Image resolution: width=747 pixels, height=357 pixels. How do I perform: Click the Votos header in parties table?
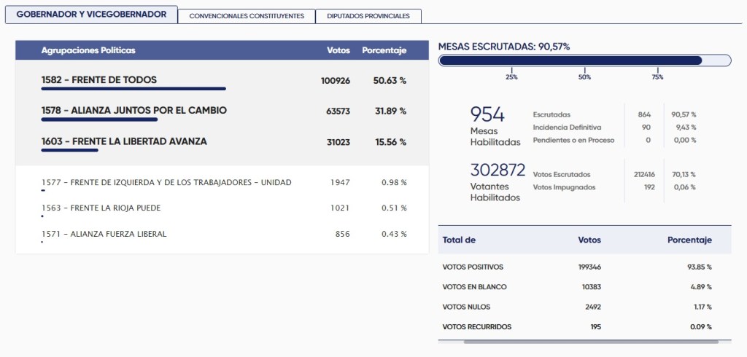(338, 50)
